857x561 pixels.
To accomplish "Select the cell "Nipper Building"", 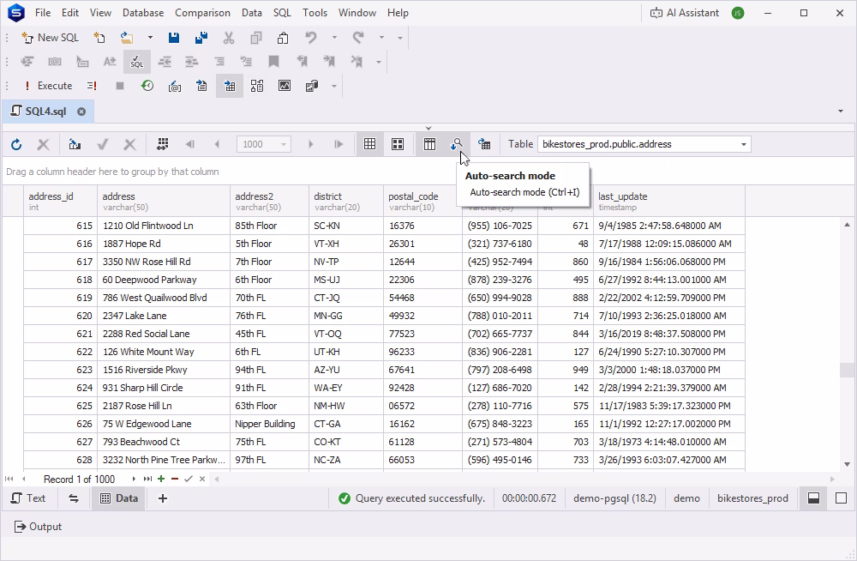I will click(x=269, y=424).
